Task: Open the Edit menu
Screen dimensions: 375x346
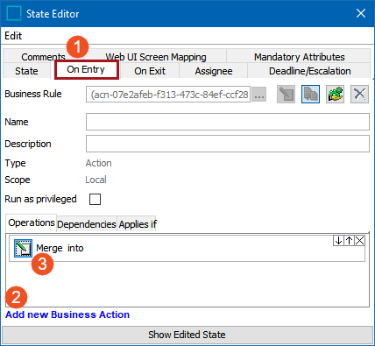Action: click(x=13, y=36)
